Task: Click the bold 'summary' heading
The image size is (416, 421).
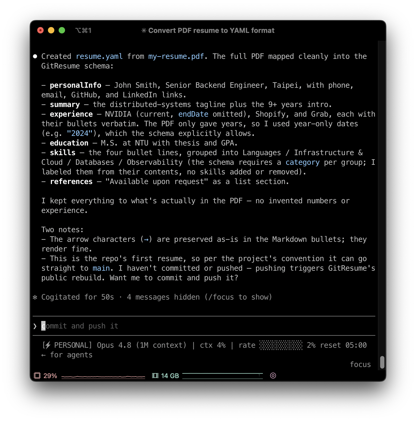Action: (65, 105)
